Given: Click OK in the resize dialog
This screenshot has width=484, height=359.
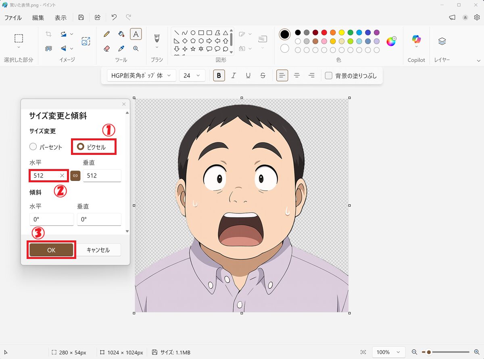Looking at the screenshot, I should 51,250.
